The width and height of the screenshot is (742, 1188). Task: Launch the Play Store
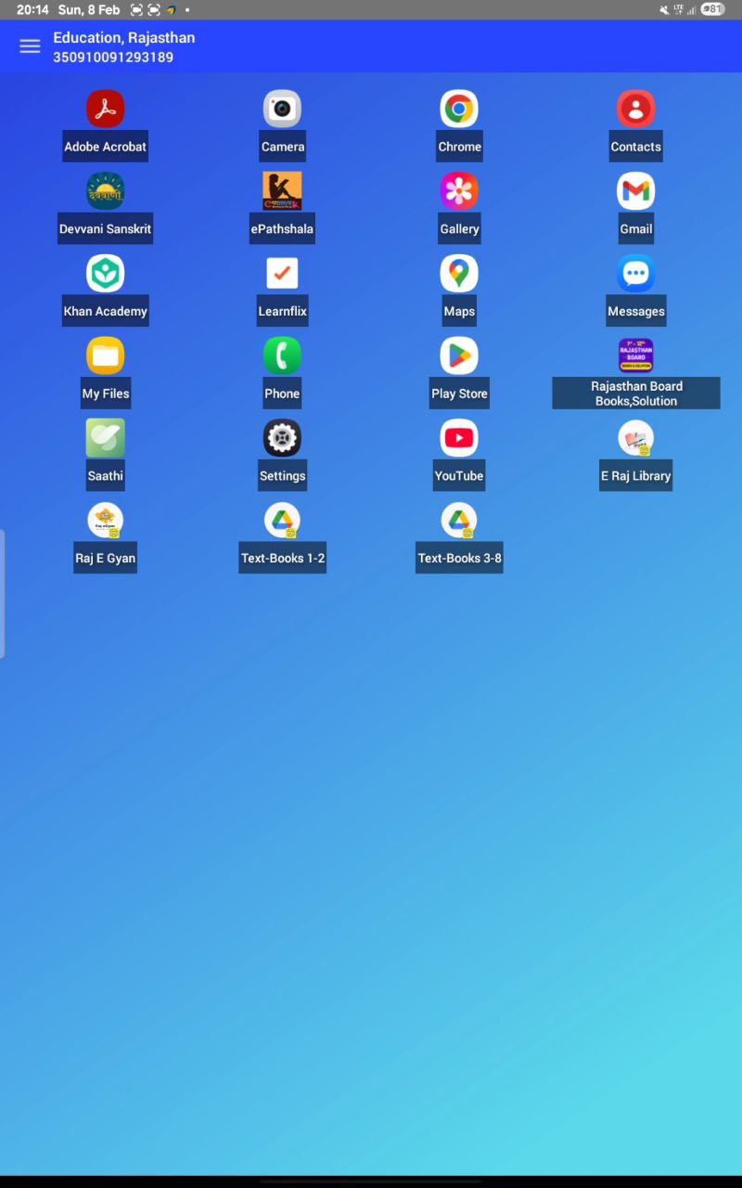459,355
